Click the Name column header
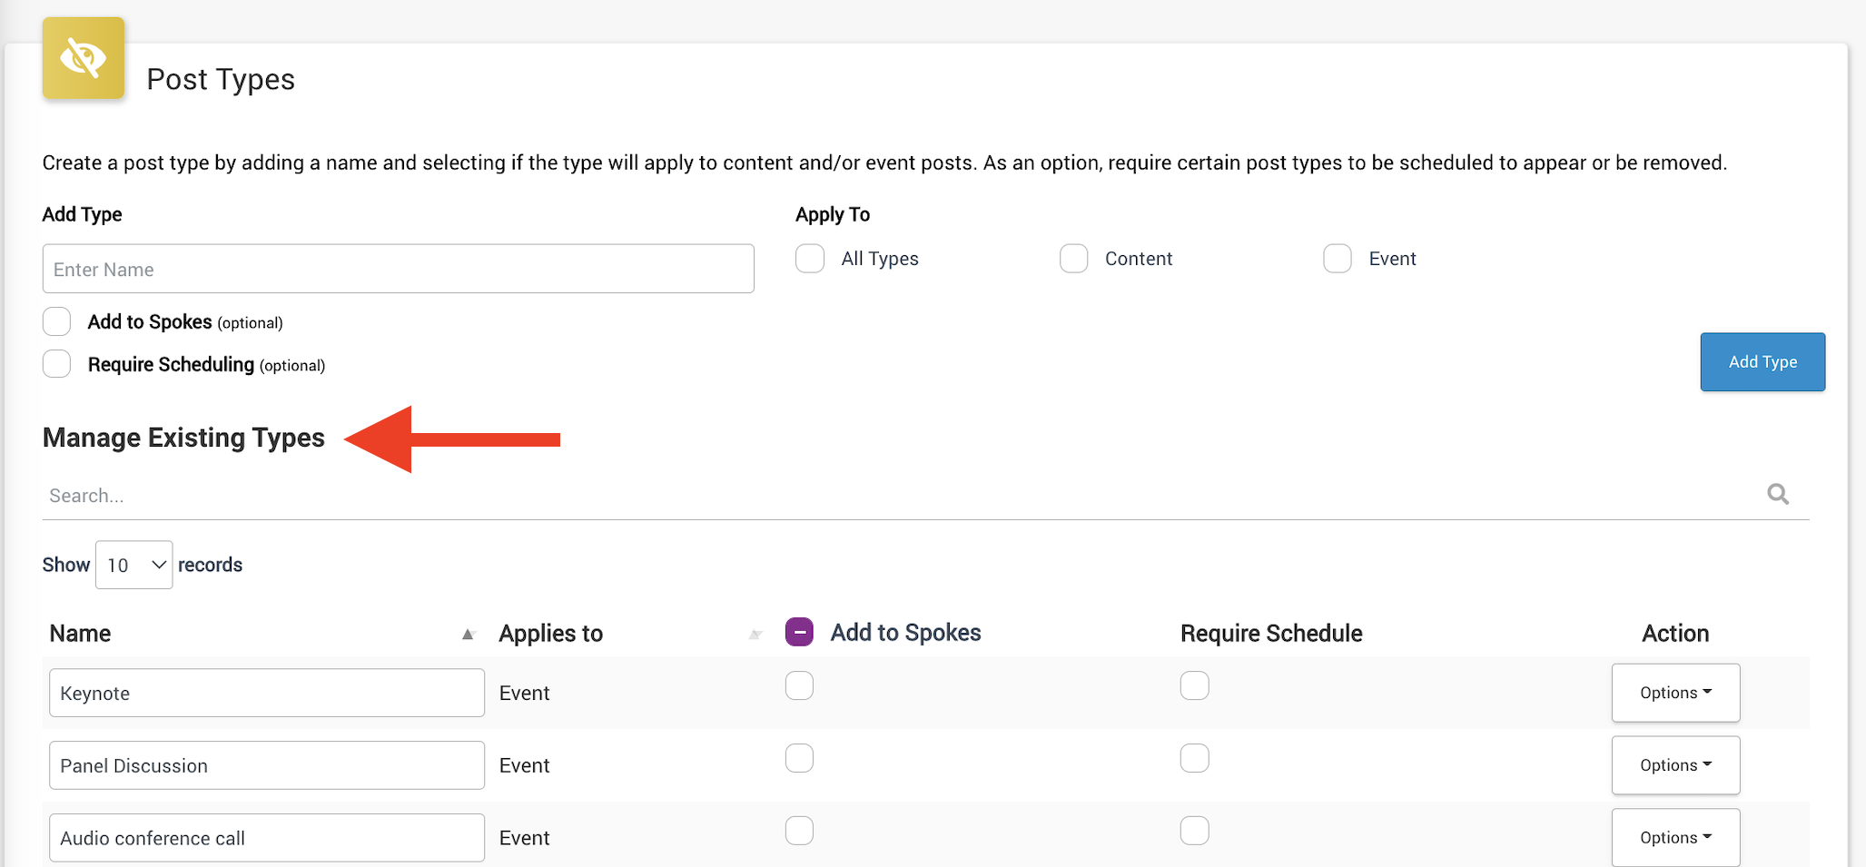This screenshot has height=867, width=1866. (80, 634)
